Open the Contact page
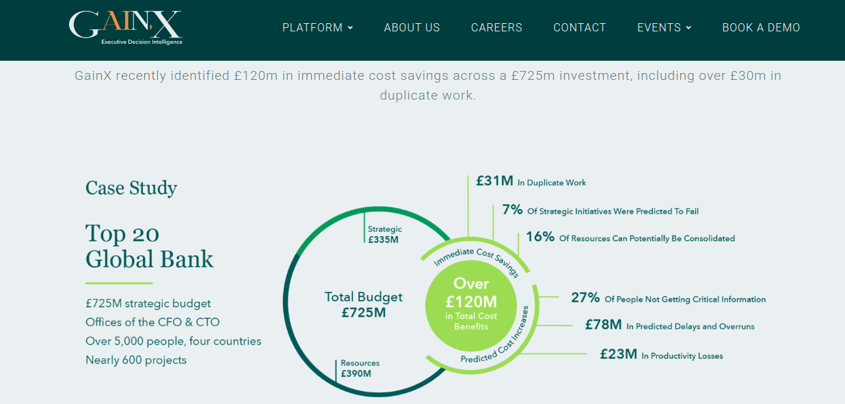 coord(580,28)
